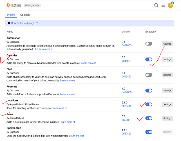Disable the Spoiler Alert plugin toggle
The height and width of the screenshot is (141, 181).
click(x=149, y=132)
